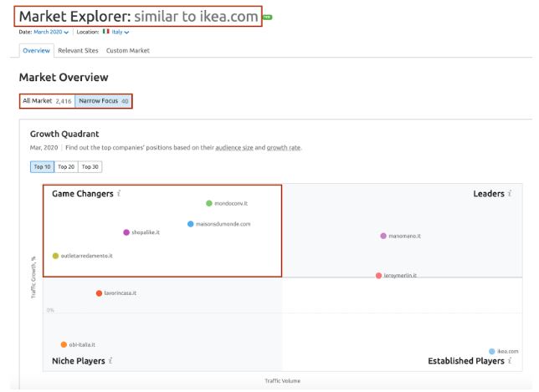Click the mondoconv.it label
Image resolution: width=539 pixels, height=392 pixels.
231,203
